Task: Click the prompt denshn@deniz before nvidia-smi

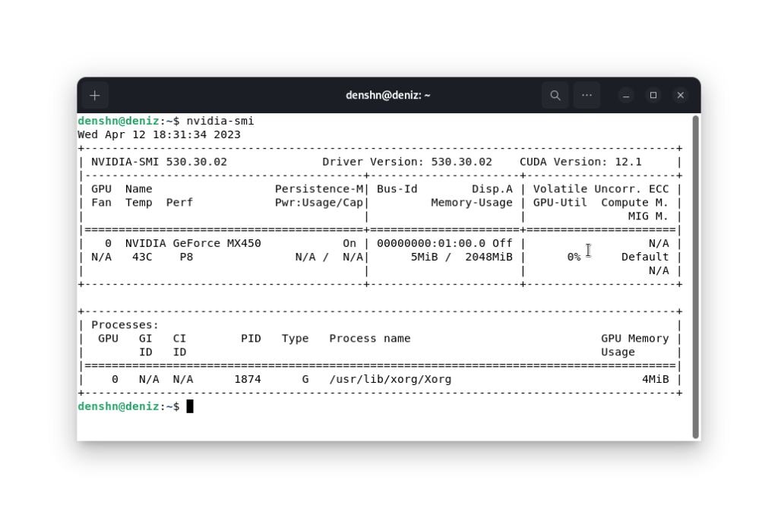Action: [x=119, y=121]
